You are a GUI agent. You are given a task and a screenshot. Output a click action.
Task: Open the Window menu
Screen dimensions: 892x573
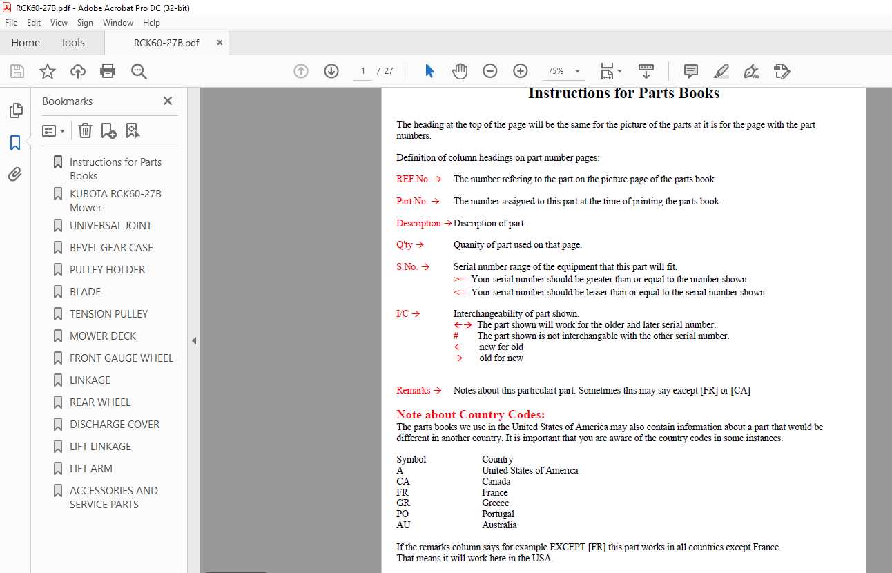118,23
